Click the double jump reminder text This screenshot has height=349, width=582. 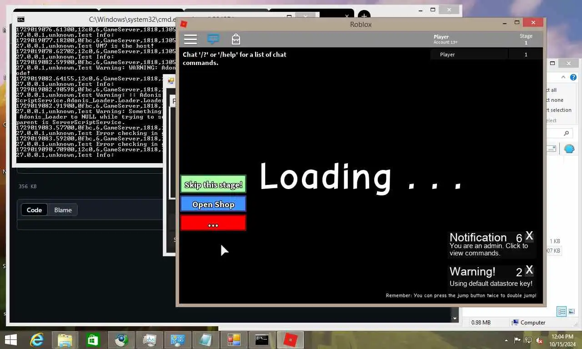click(461, 295)
